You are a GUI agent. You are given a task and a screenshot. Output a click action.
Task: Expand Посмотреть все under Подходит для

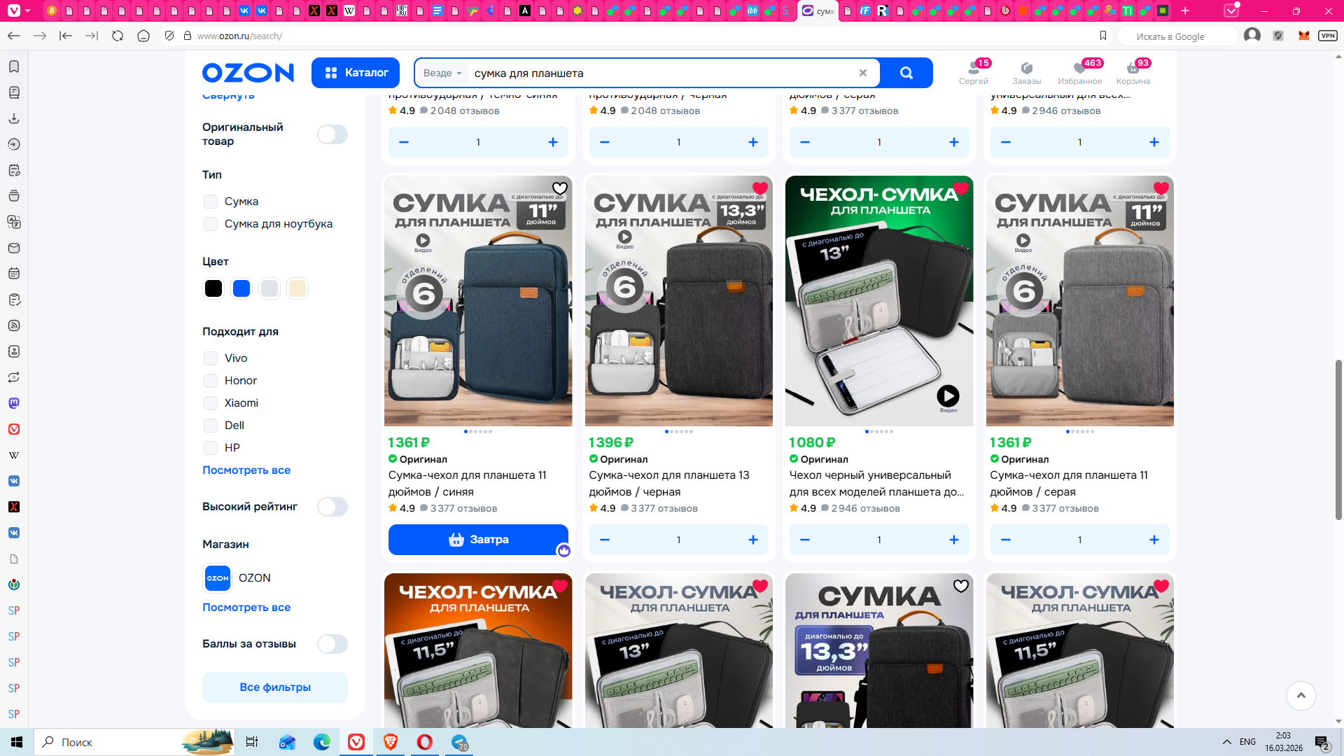pos(246,470)
